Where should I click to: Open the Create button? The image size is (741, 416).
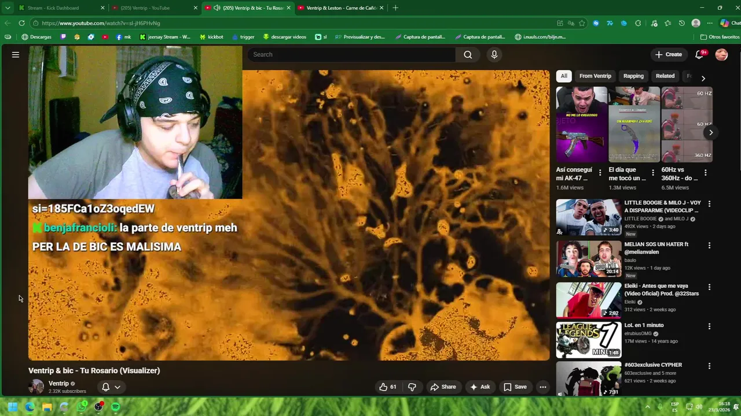[x=669, y=54]
